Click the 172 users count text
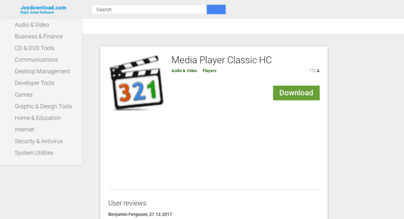 click(312, 70)
